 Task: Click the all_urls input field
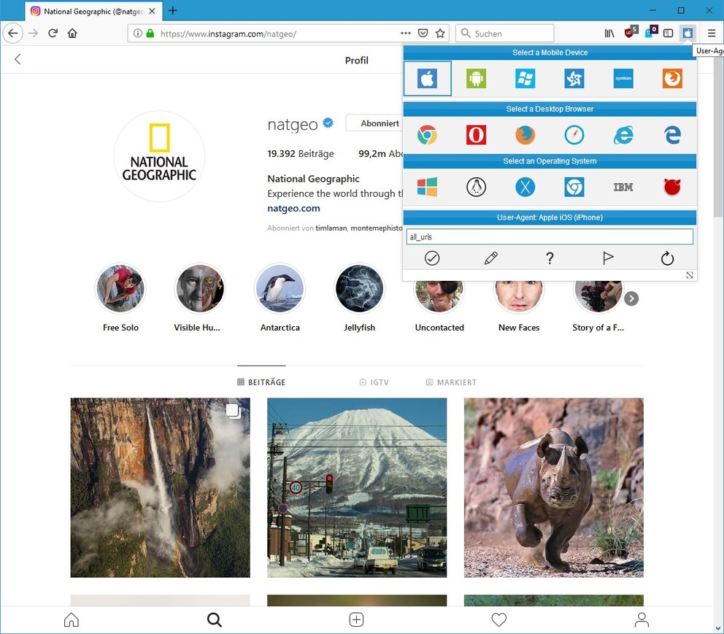pos(549,237)
